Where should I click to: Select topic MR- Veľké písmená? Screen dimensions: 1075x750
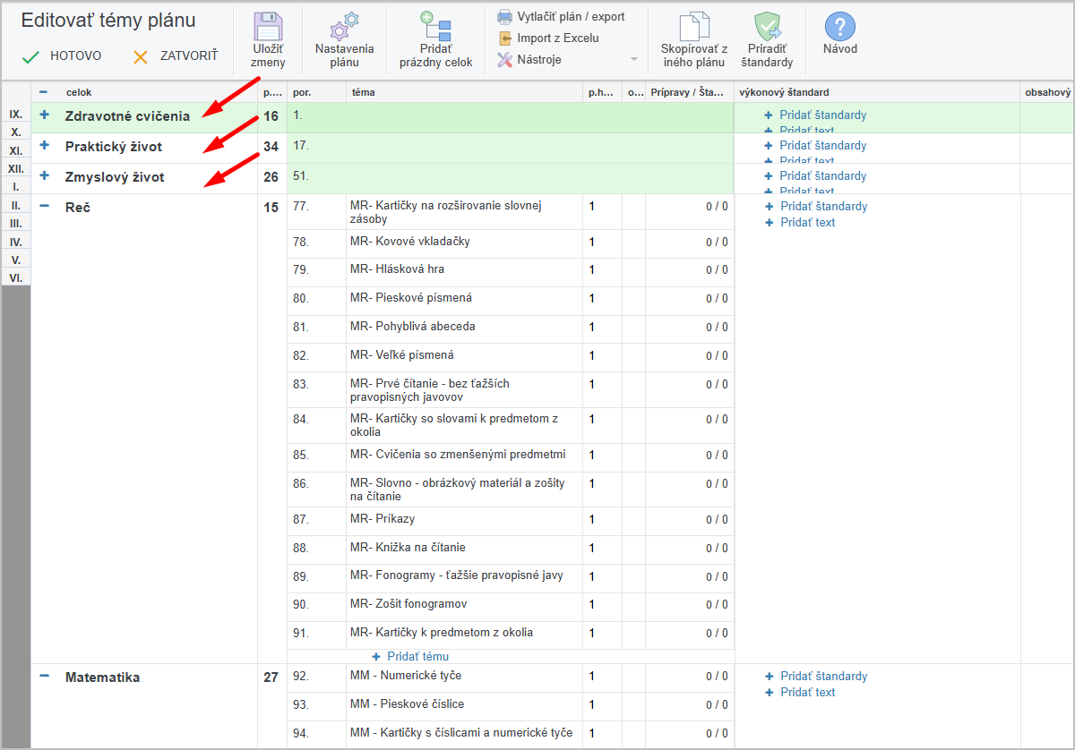[402, 355]
